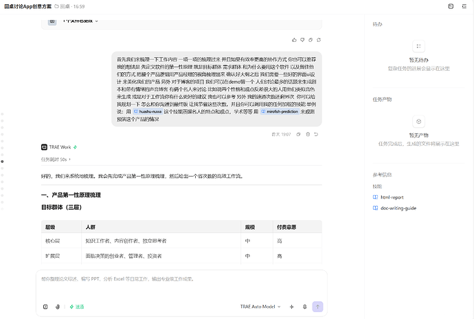Open the huashu-nuwa skill tag
The width and height of the screenshot is (474, 319).
(x=148, y=111)
